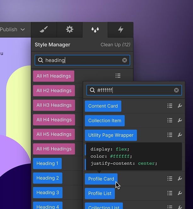
Task: Clear the #ffffff search field
Action: [x=176, y=90]
